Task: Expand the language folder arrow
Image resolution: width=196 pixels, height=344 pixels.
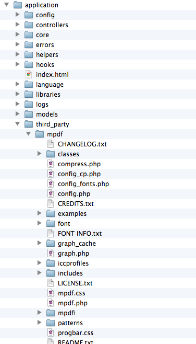Action: pyautogui.click(x=18, y=84)
